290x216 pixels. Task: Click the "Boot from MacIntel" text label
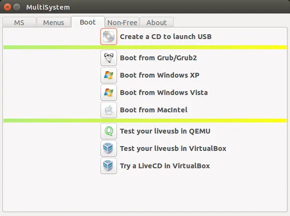pyautogui.click(x=153, y=110)
